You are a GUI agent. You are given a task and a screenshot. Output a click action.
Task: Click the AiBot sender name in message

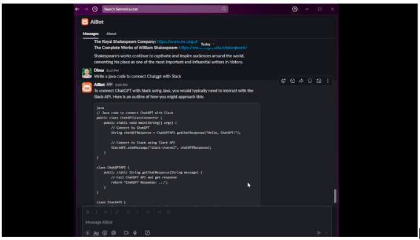99,85
